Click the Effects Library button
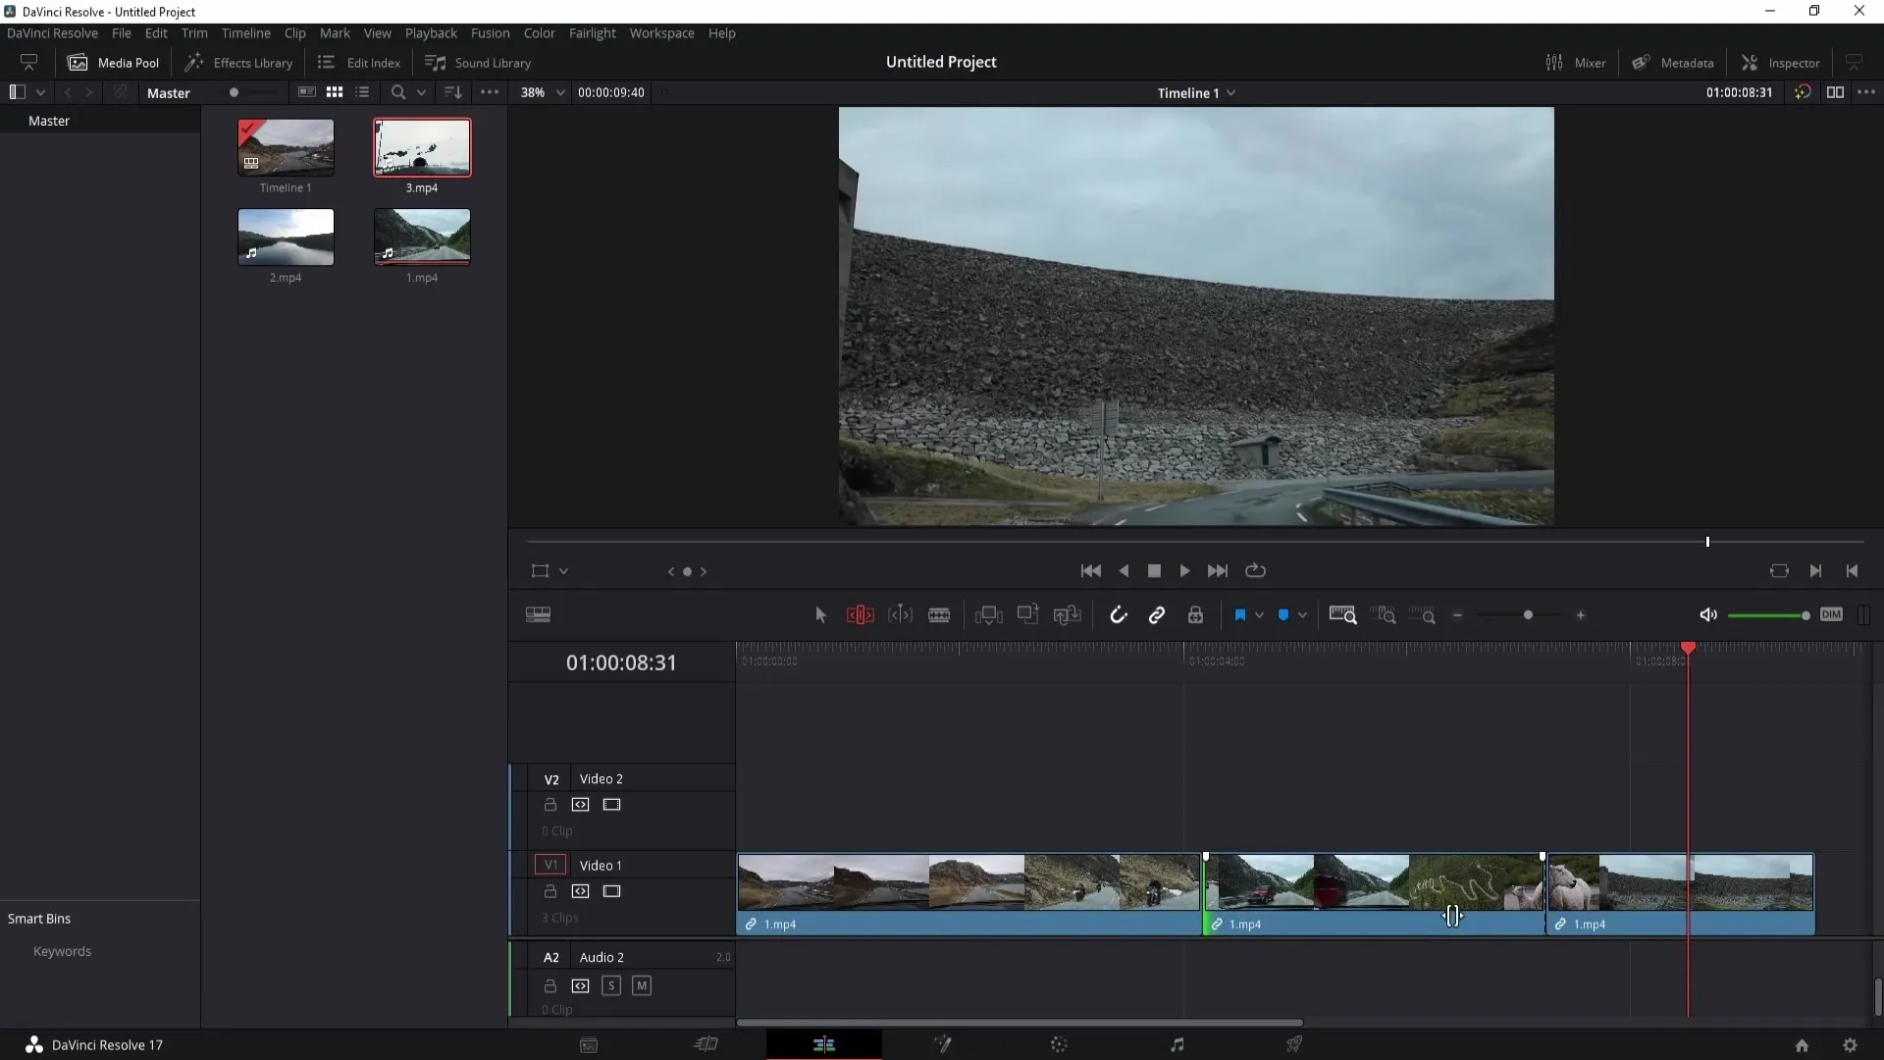The width and height of the screenshot is (1884, 1060). click(240, 62)
